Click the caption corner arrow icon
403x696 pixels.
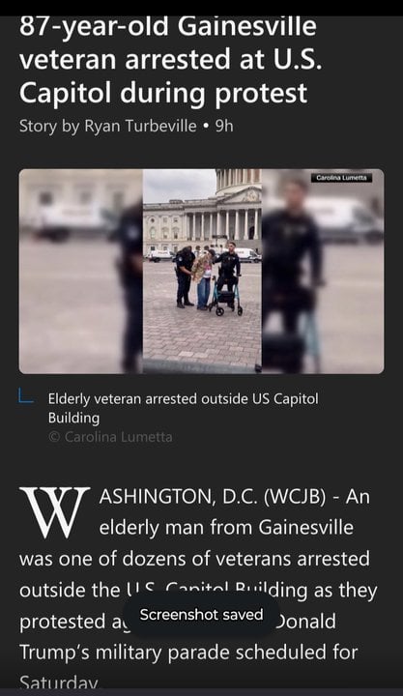(x=26, y=396)
